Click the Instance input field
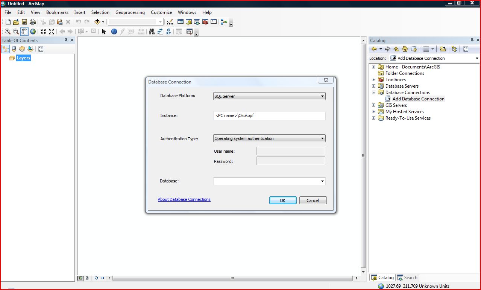This screenshot has width=481, height=290. 269,116
